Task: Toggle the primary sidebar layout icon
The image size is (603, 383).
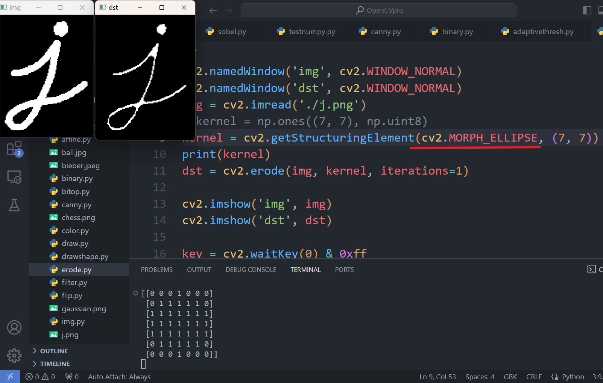Action: coord(587,10)
